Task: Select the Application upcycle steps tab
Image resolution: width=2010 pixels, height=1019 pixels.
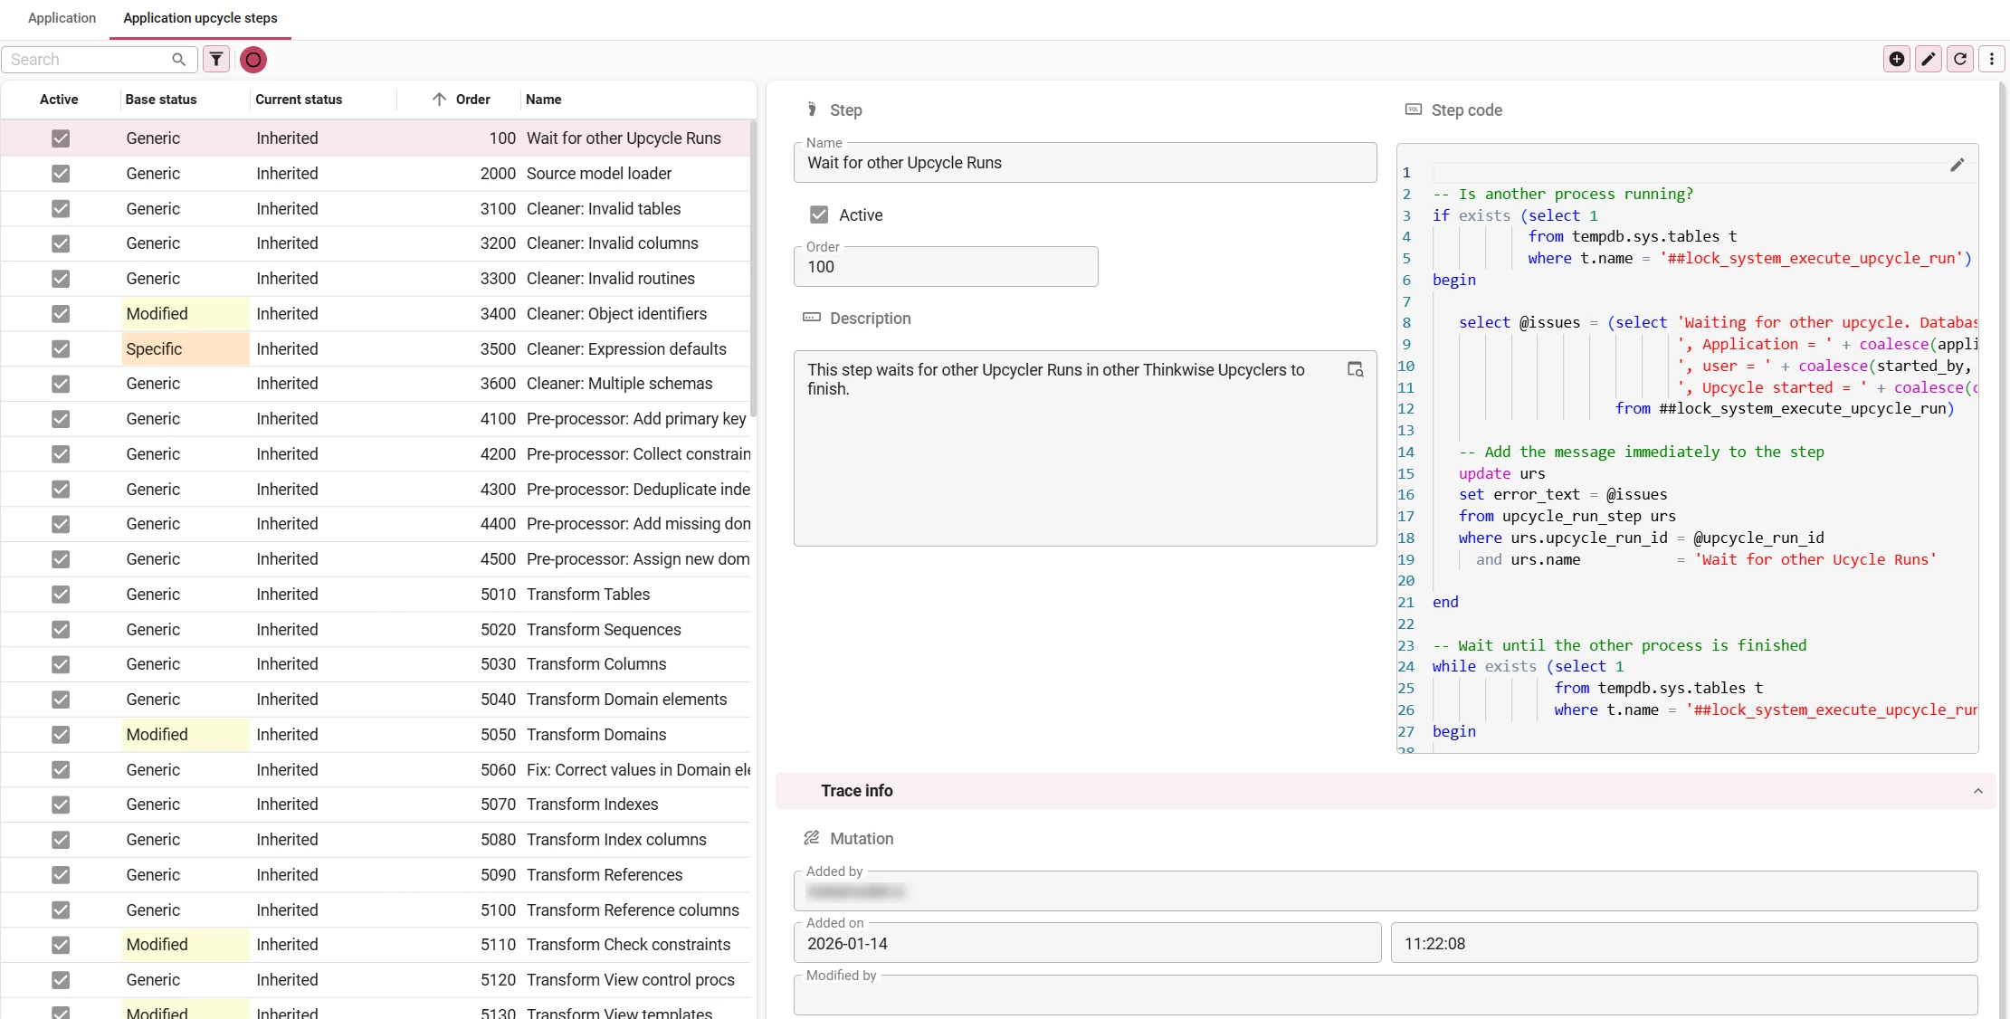Action: 200,18
